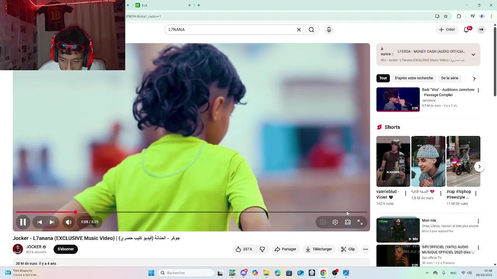
Task: Open Chrome media controls icon
Action: [473, 16]
